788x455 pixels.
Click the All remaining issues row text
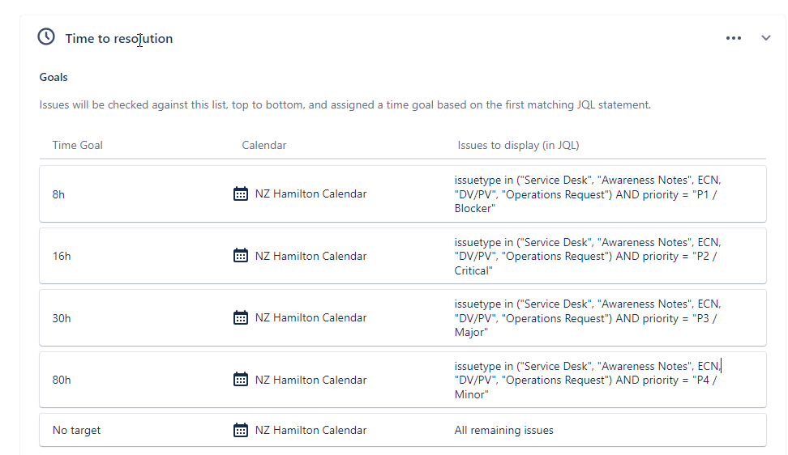(x=504, y=431)
